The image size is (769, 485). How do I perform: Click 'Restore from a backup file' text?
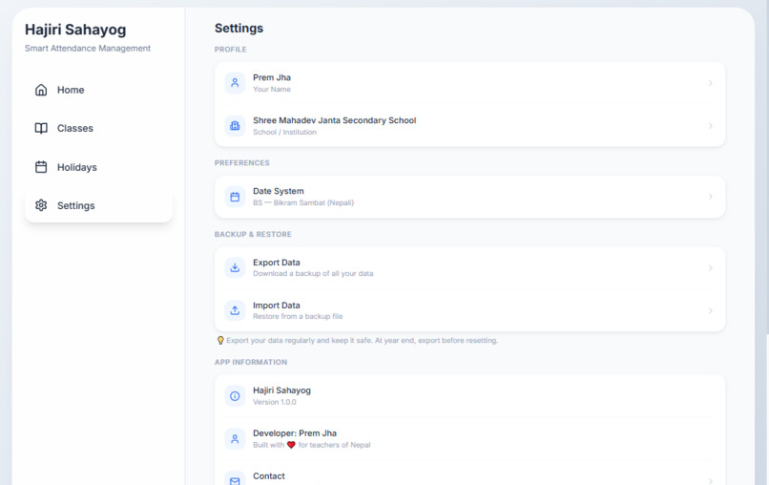click(x=298, y=316)
